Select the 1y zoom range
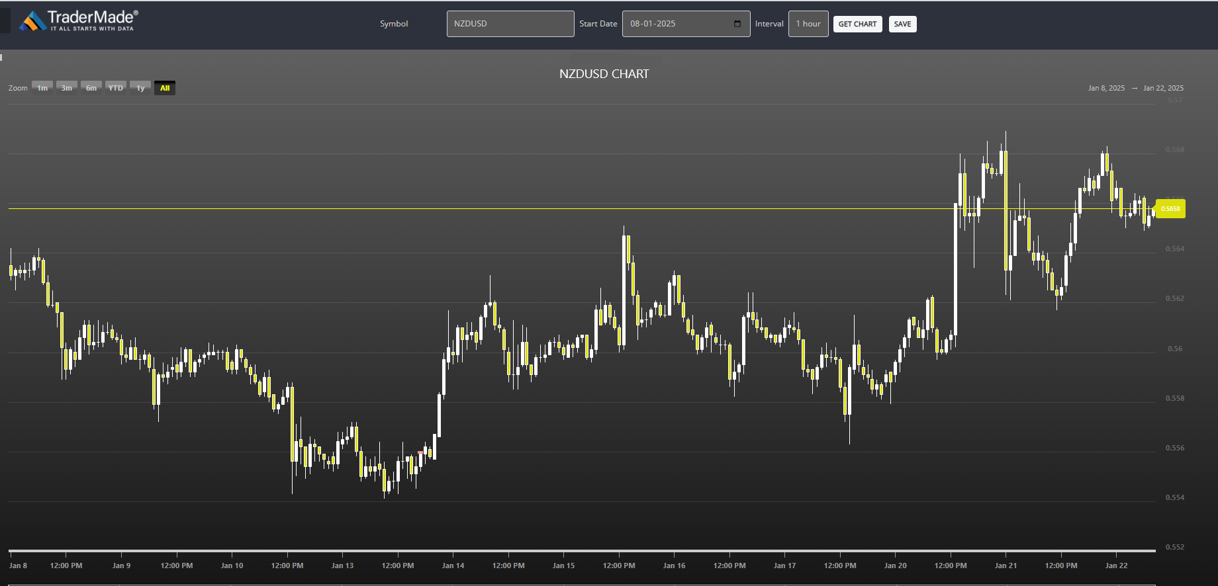Viewport: 1218px width, 586px height. coord(140,88)
